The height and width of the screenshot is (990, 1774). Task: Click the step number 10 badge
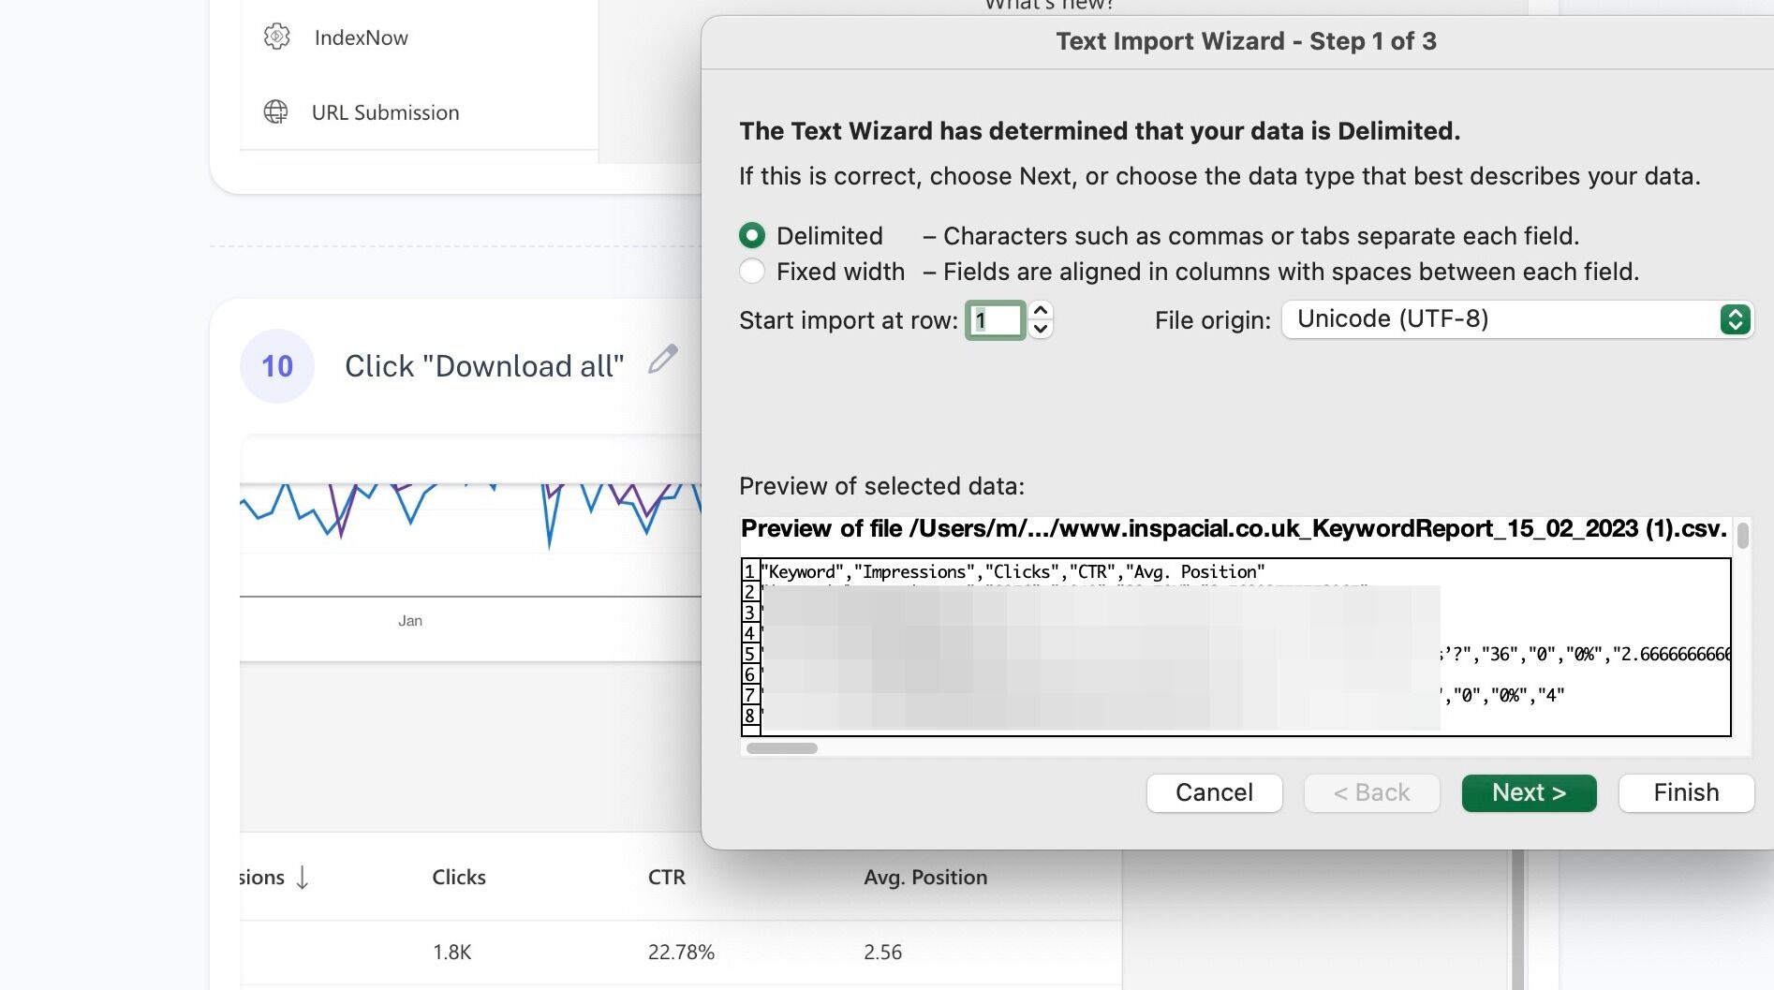tap(277, 366)
